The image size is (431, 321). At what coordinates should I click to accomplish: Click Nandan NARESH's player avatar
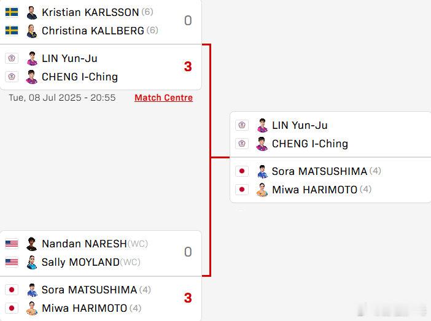pos(32,244)
